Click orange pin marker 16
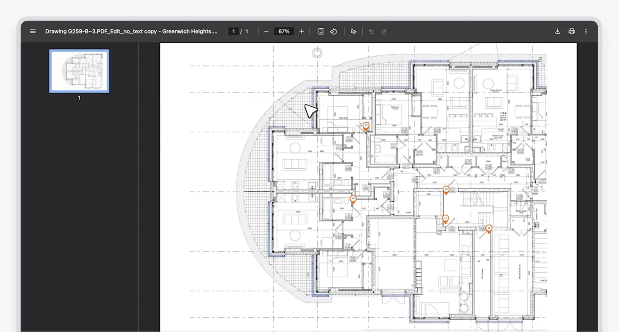The width and height of the screenshot is (619, 332). click(353, 199)
